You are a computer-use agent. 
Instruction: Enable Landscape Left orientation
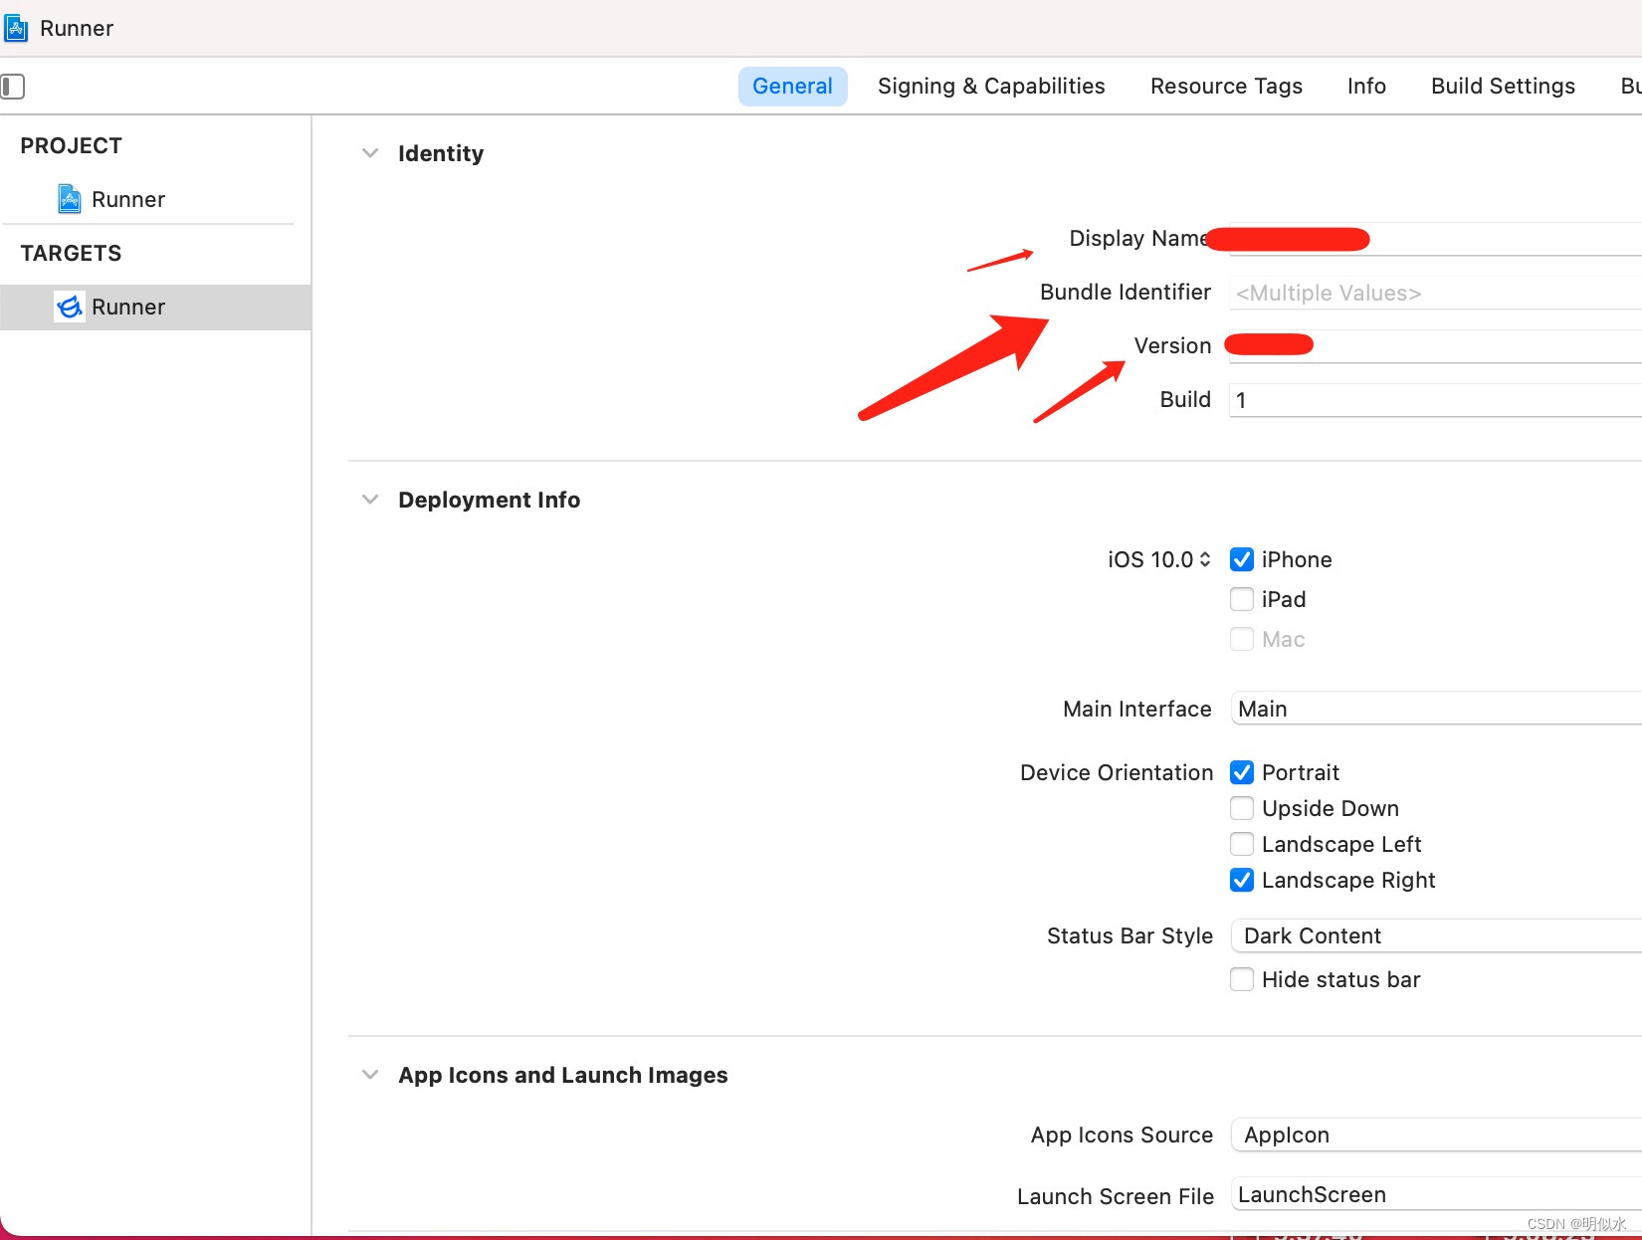(x=1242, y=844)
